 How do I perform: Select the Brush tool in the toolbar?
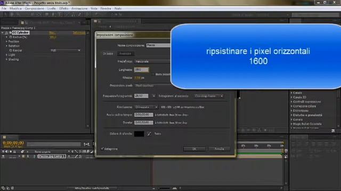(x=67, y=14)
